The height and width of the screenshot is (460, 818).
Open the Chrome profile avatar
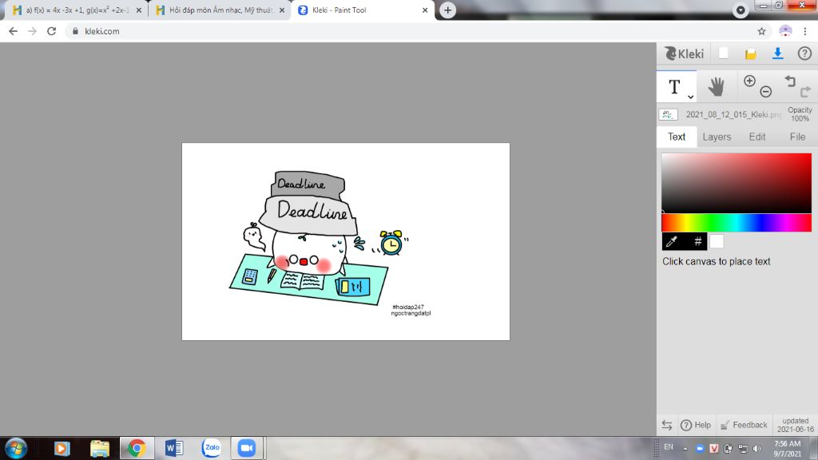click(785, 31)
